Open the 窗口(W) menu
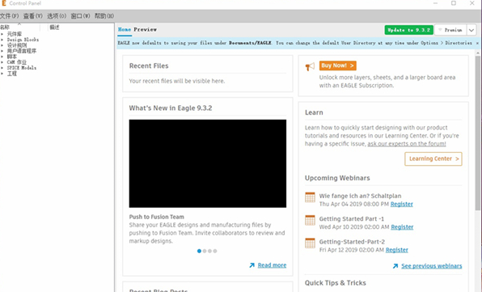 tap(80, 16)
